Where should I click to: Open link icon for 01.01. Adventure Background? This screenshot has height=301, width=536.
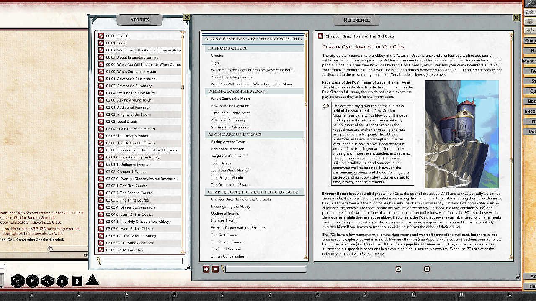[101, 79]
